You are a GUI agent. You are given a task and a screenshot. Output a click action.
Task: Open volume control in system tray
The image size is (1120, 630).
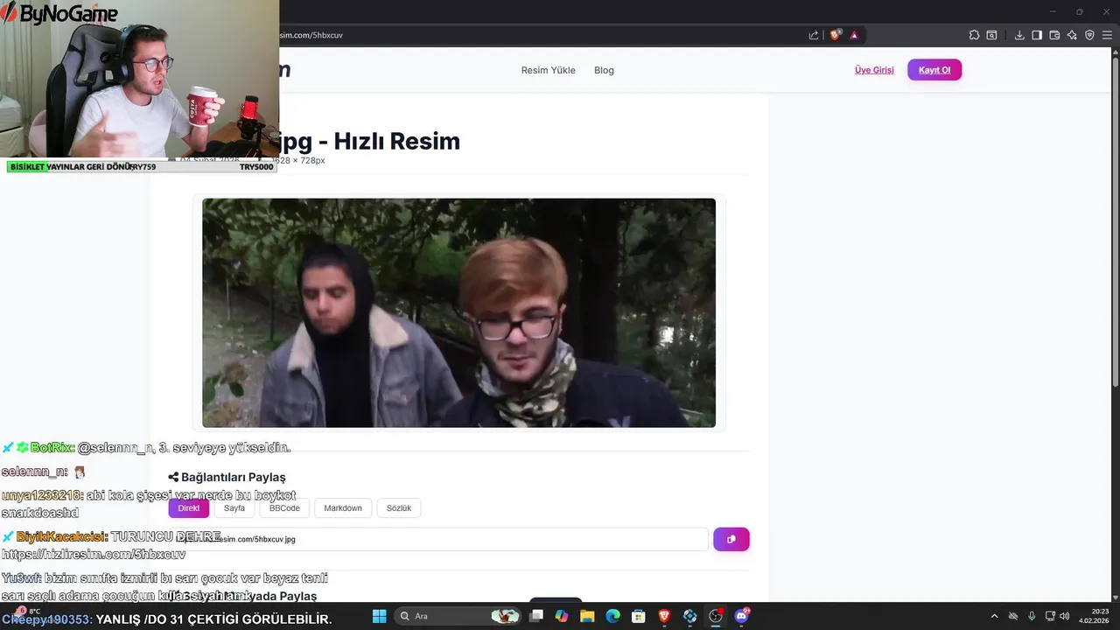coord(1065,616)
